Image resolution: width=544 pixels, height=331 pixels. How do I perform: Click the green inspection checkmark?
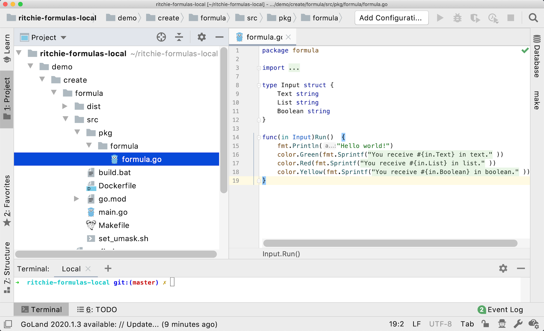[525, 50]
